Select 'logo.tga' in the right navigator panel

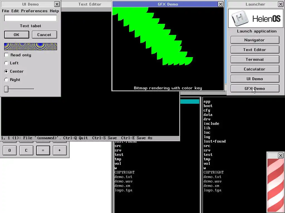[x=212, y=190]
